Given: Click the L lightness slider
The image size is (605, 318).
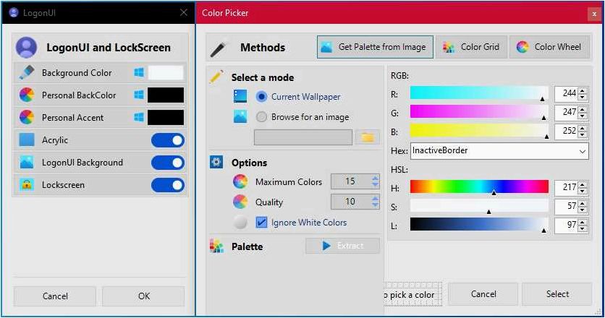Looking at the screenshot, I should point(479,225).
